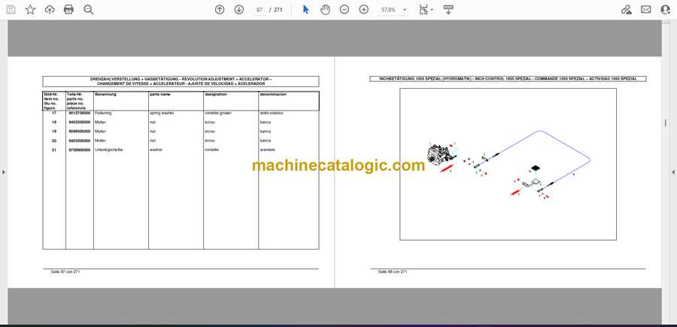The image size is (677, 327).
Task: Go to the next page
Action: [x=238, y=10]
